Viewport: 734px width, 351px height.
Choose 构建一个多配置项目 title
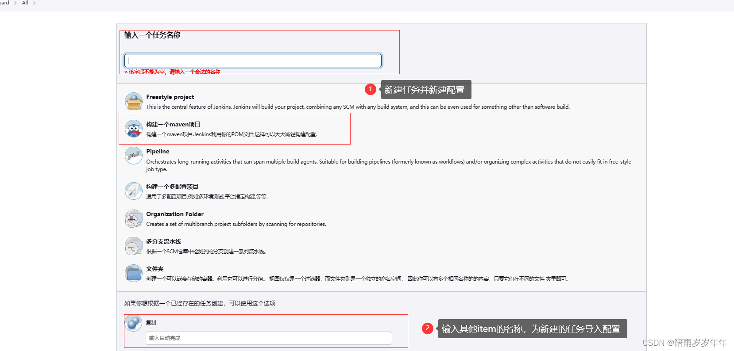coord(172,187)
